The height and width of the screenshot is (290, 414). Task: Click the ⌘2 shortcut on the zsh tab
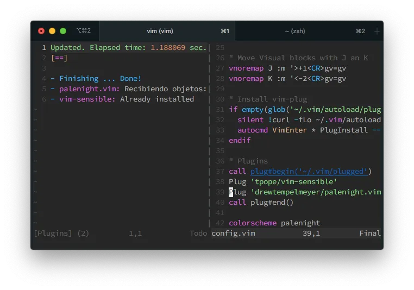(360, 31)
